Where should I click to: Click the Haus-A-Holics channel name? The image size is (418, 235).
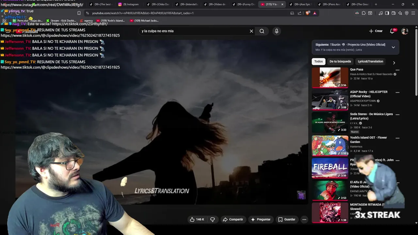click(x=371, y=74)
